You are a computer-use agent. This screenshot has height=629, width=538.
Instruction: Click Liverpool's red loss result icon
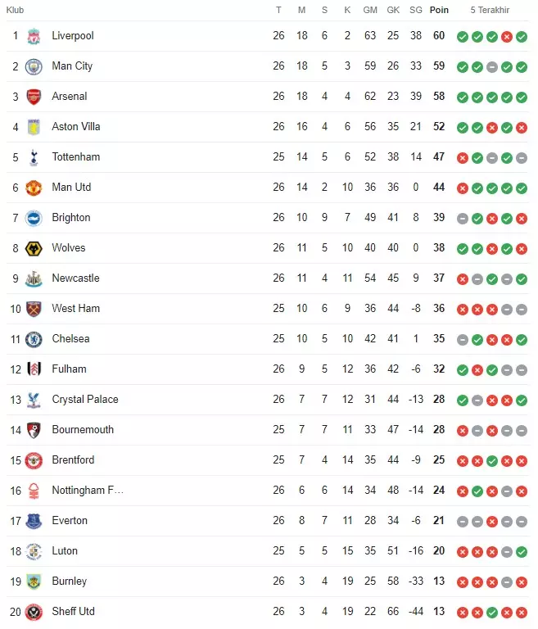[x=507, y=37]
